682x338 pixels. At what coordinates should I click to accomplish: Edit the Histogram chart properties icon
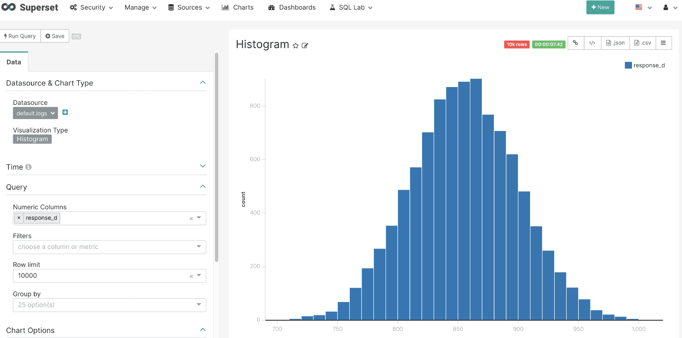coord(305,45)
